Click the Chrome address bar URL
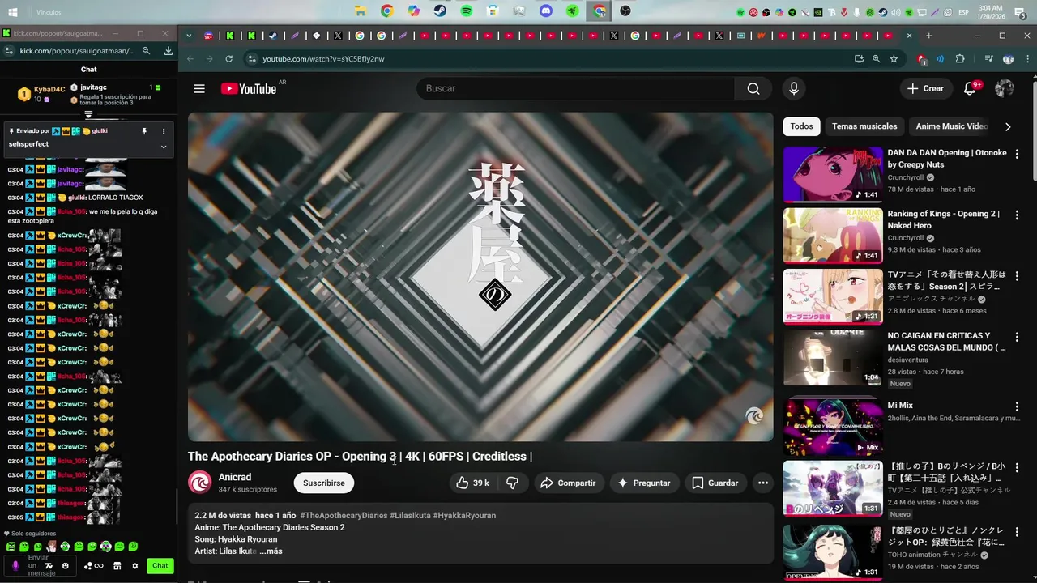1037x583 pixels. [x=323, y=59]
